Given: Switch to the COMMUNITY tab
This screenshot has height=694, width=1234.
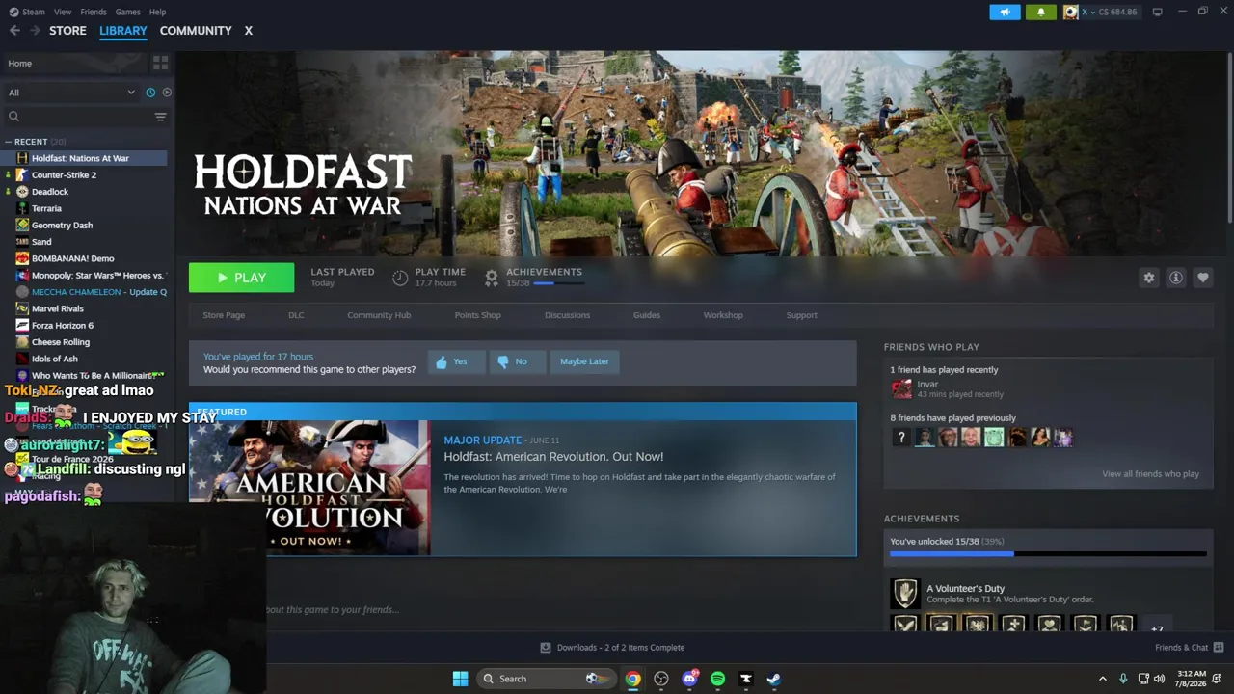Looking at the screenshot, I should (196, 31).
